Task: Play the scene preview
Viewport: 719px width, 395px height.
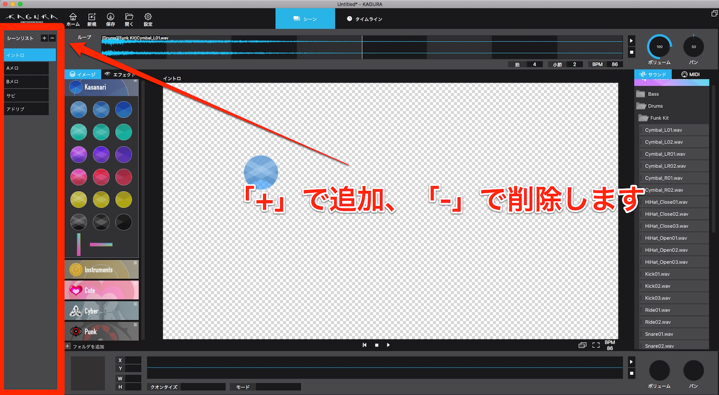Action: (x=388, y=345)
